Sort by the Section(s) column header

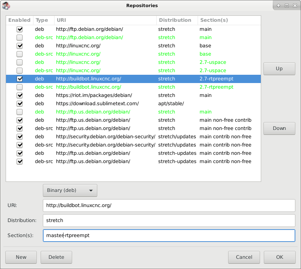click(x=229, y=20)
